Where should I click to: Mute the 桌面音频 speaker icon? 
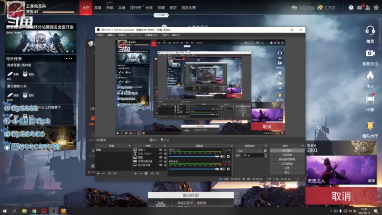click(222, 169)
